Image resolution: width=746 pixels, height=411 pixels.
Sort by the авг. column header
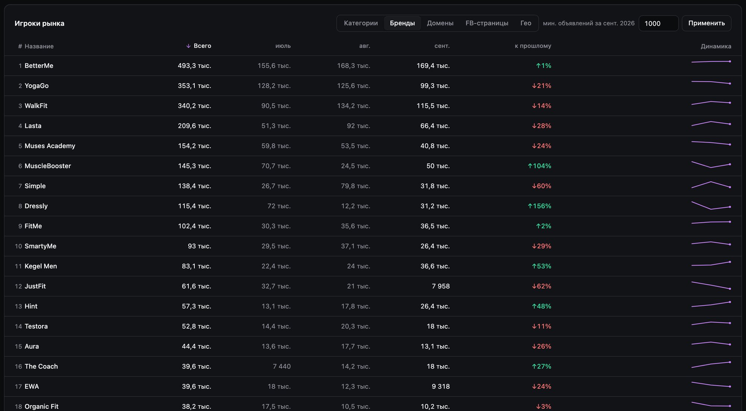364,46
